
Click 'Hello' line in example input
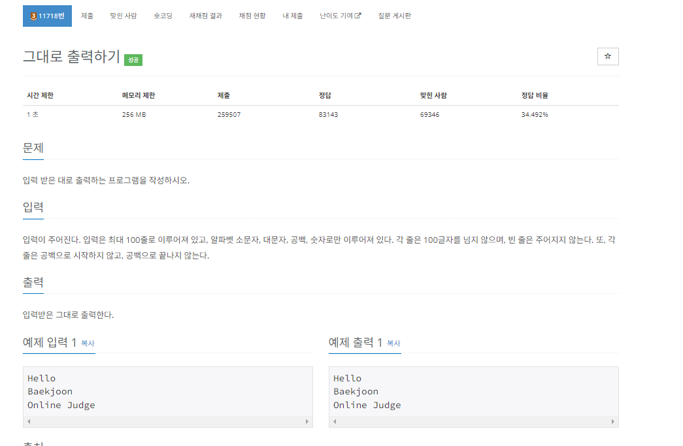pos(41,378)
